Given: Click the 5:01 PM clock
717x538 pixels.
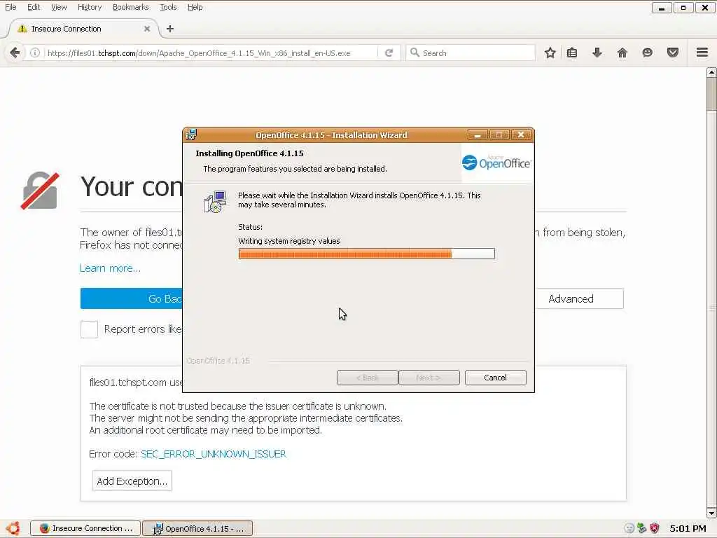Looking at the screenshot, I should point(688,528).
